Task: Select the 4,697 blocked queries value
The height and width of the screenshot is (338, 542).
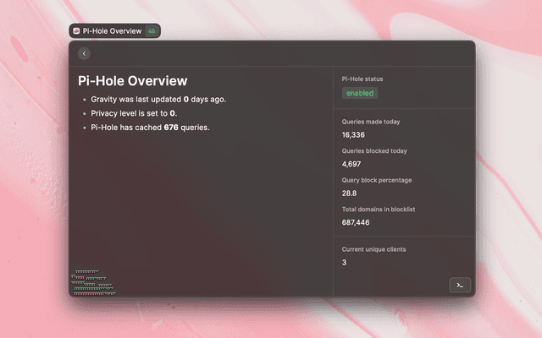Action: click(351, 164)
